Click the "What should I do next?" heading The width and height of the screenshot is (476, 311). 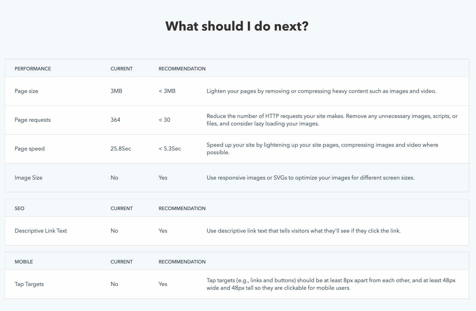point(237,26)
